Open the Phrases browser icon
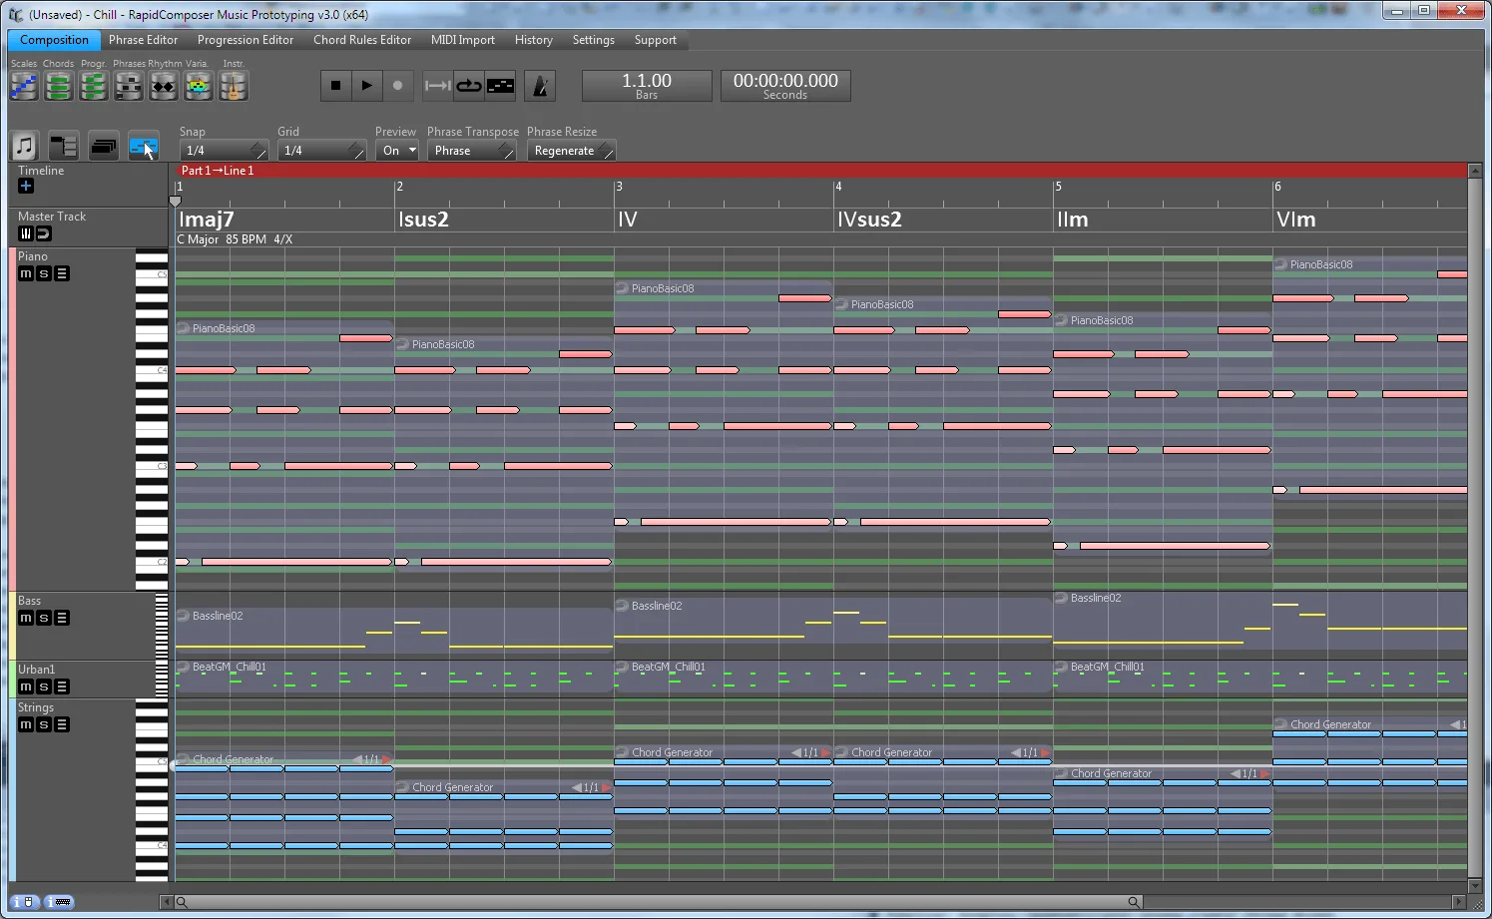Screen dimensions: 1492x919 [x=129, y=87]
